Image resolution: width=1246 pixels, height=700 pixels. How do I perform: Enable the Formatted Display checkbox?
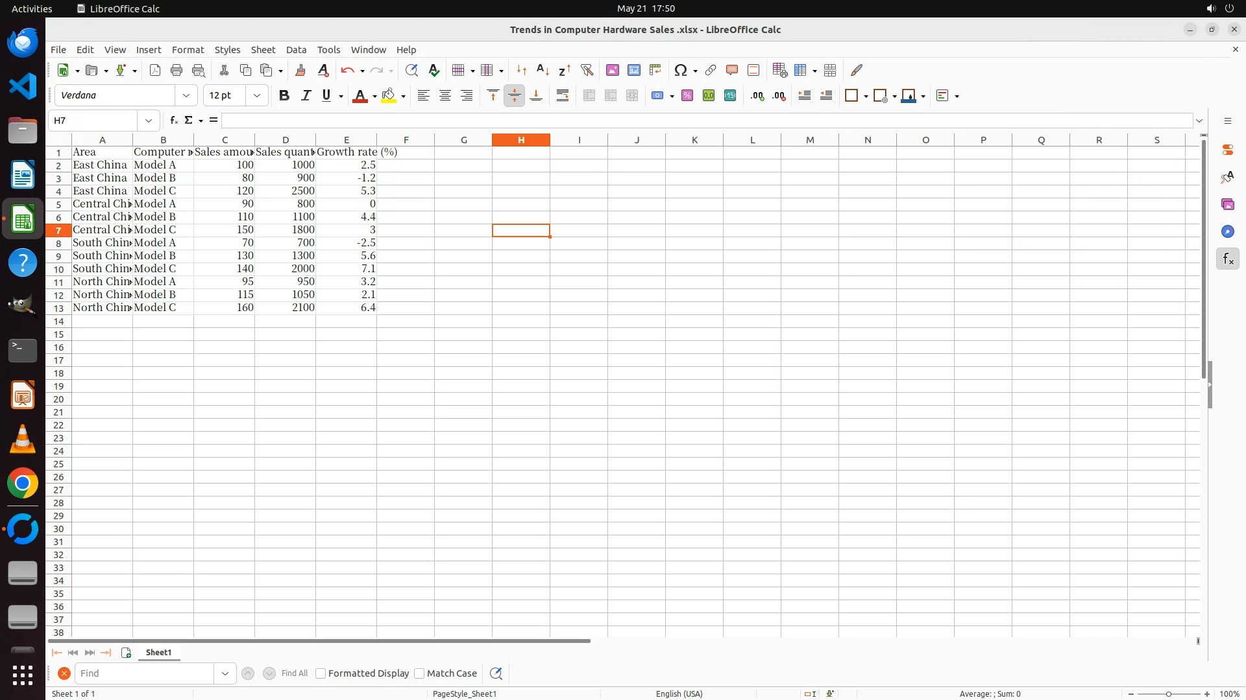point(321,673)
